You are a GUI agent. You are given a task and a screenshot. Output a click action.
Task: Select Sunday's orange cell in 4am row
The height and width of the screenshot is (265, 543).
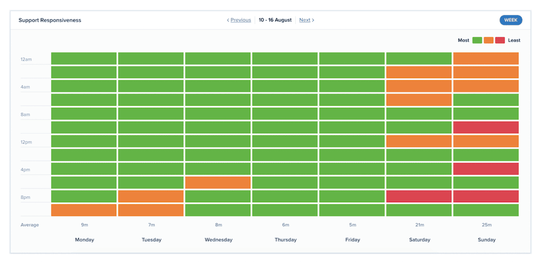tap(486, 86)
